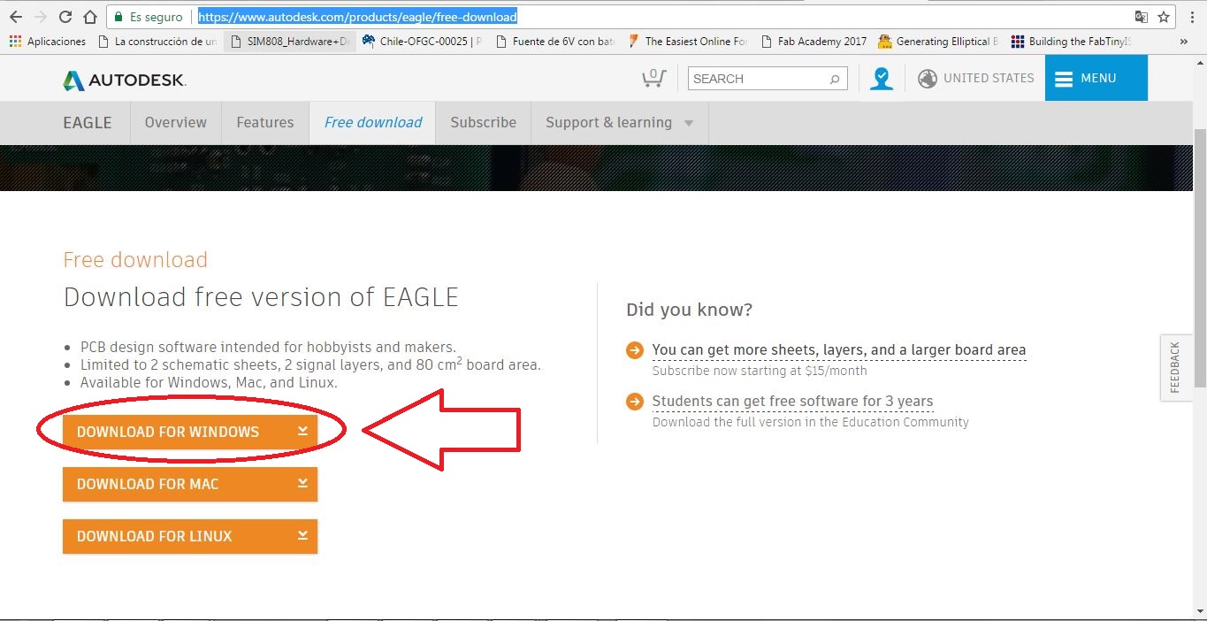This screenshot has width=1207, height=621.
Task: Bookmark this page with the star icon
Action: pyautogui.click(x=1164, y=17)
